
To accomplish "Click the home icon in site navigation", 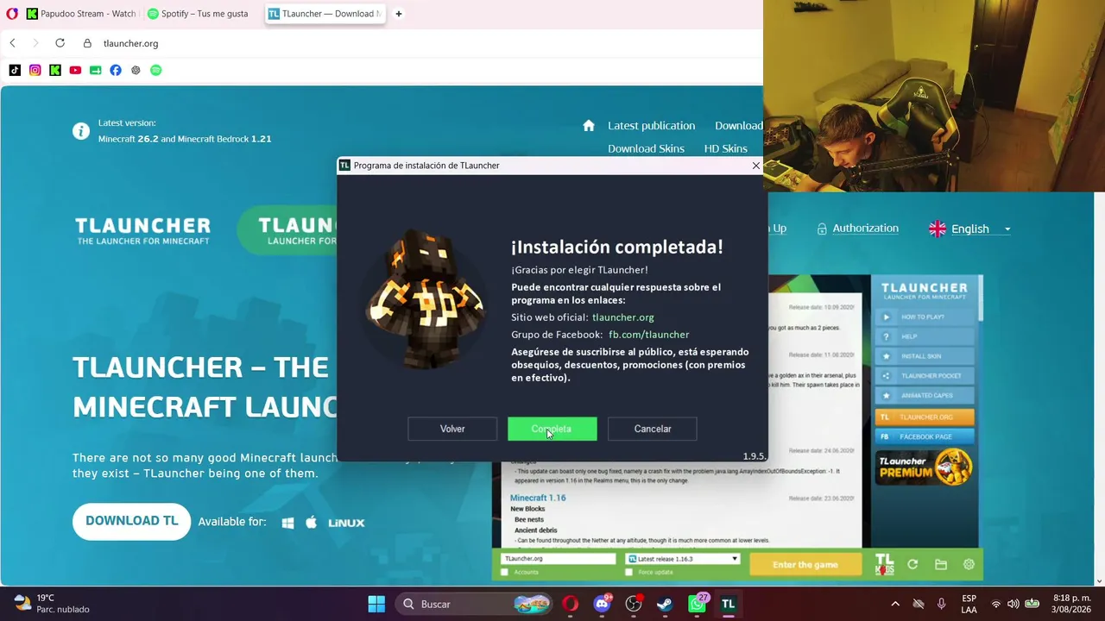I will 589,126.
